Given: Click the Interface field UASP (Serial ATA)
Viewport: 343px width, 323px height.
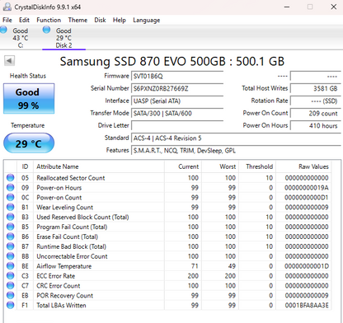Looking at the screenshot, I should [x=177, y=101].
